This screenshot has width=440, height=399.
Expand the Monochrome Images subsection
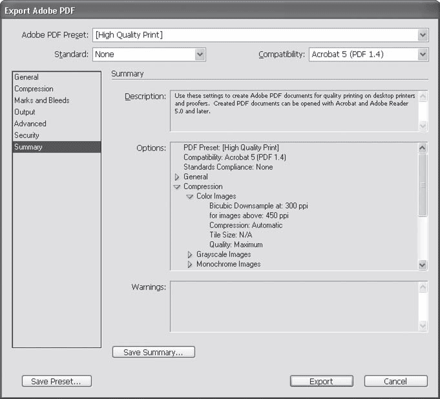[190, 264]
